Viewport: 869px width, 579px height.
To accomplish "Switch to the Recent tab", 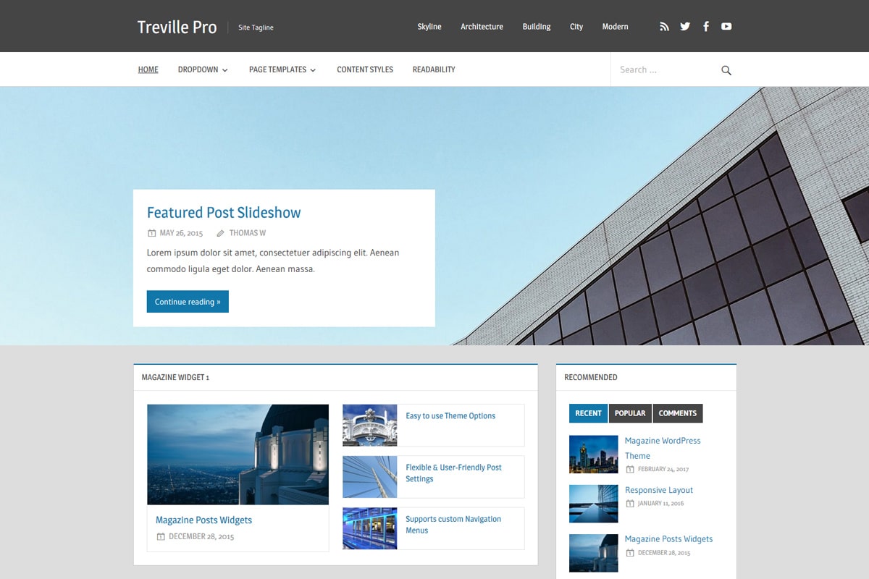I will click(588, 413).
